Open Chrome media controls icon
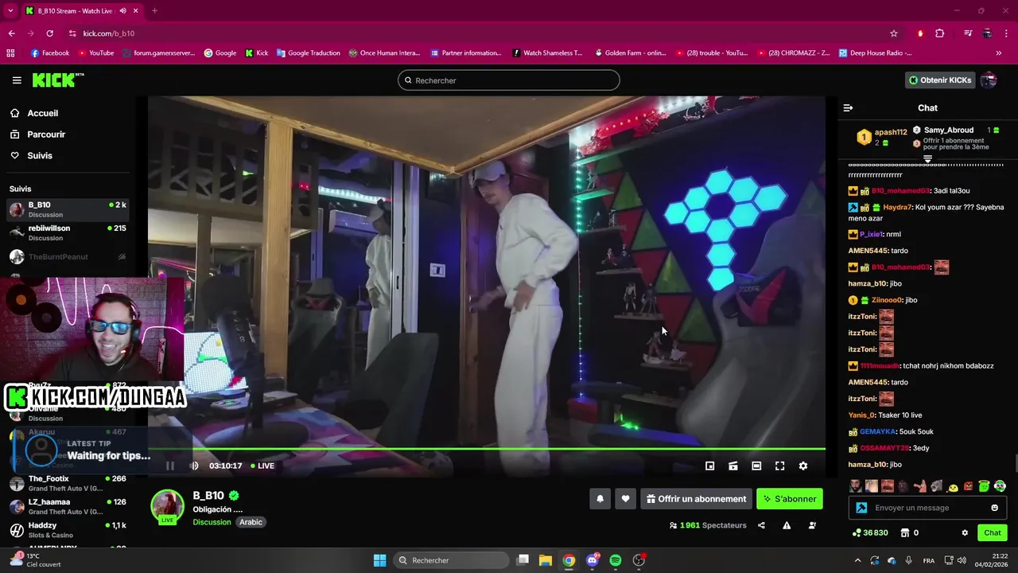1018x573 pixels. [968, 33]
